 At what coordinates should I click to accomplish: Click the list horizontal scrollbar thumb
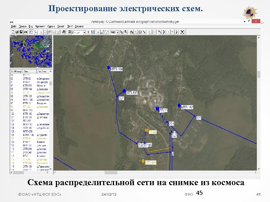pos(19,172)
